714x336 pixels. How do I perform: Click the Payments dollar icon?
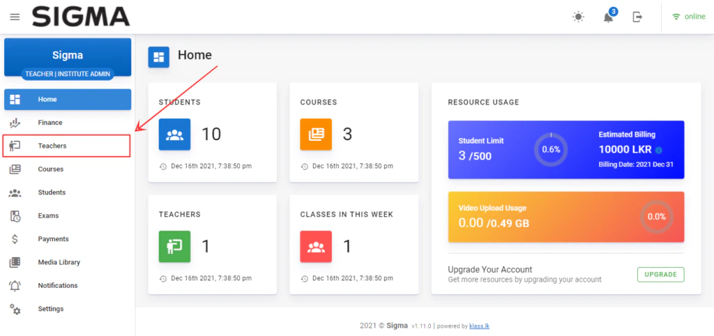pyautogui.click(x=15, y=239)
